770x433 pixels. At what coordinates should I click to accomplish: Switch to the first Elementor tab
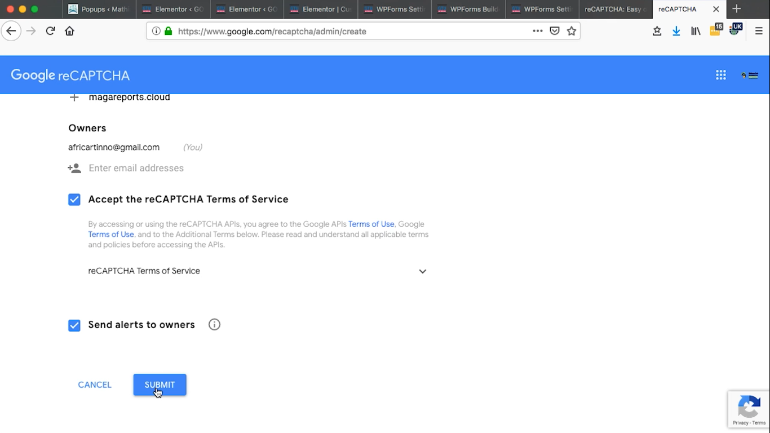coord(172,9)
